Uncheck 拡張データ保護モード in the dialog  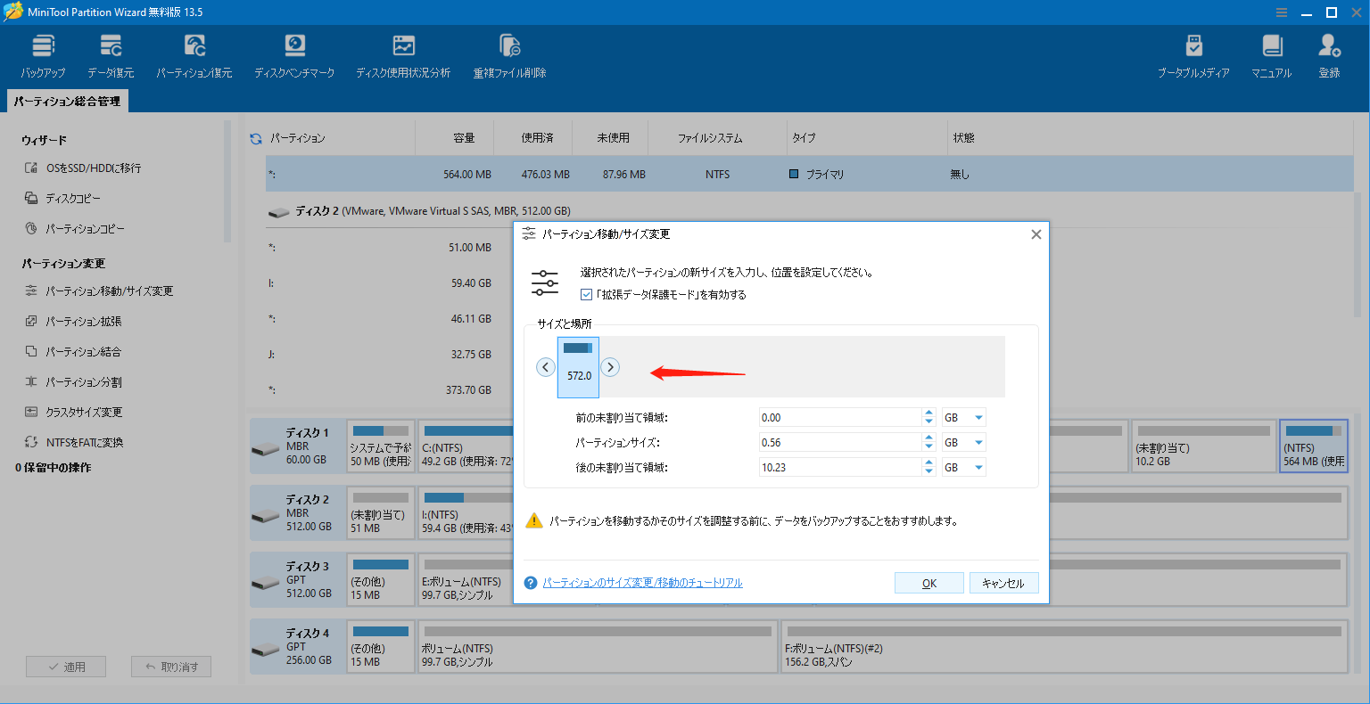click(586, 294)
